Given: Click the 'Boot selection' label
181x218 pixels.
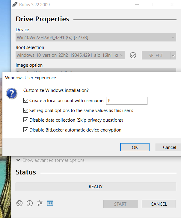Looking at the screenshot, I should (x=30, y=47).
